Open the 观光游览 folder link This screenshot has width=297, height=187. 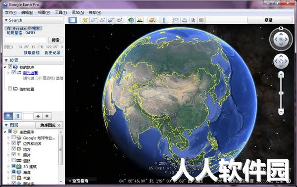click(x=31, y=73)
